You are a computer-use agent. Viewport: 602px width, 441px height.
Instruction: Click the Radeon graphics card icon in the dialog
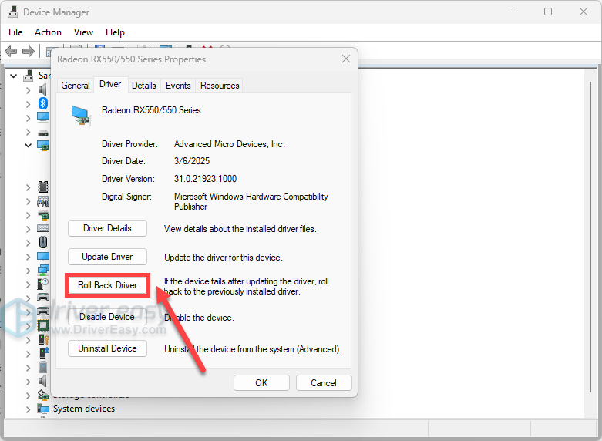[x=81, y=115]
